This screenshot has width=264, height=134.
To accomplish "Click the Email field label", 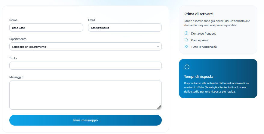I will coord(92,20).
